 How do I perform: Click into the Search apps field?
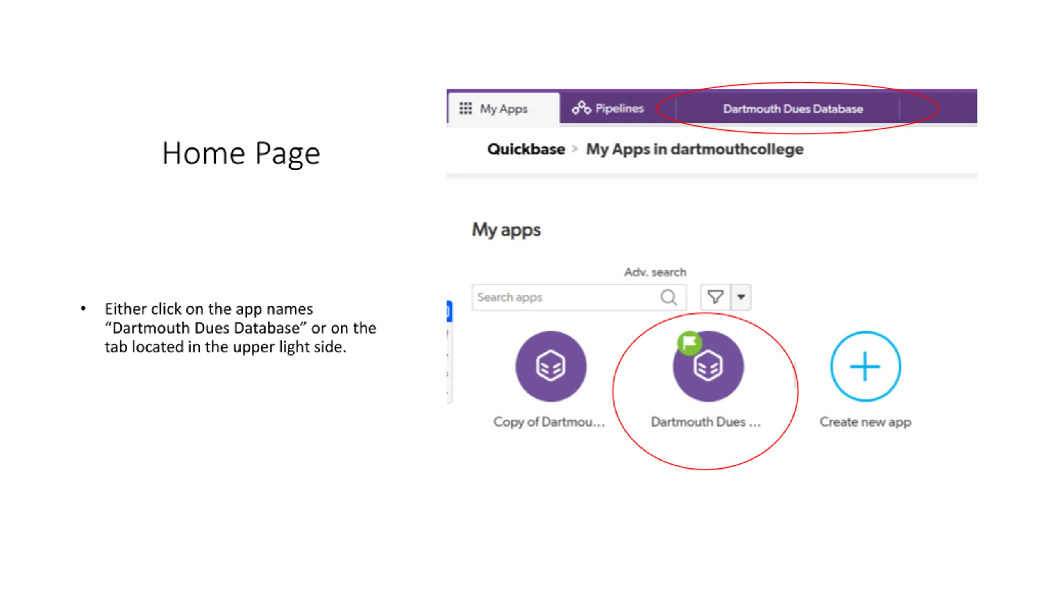point(579,297)
